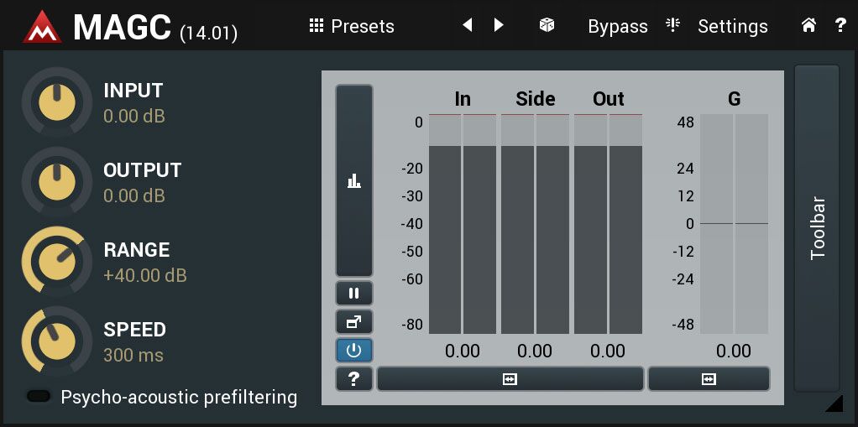Click the MeldaProduction red logo icon

point(42,27)
